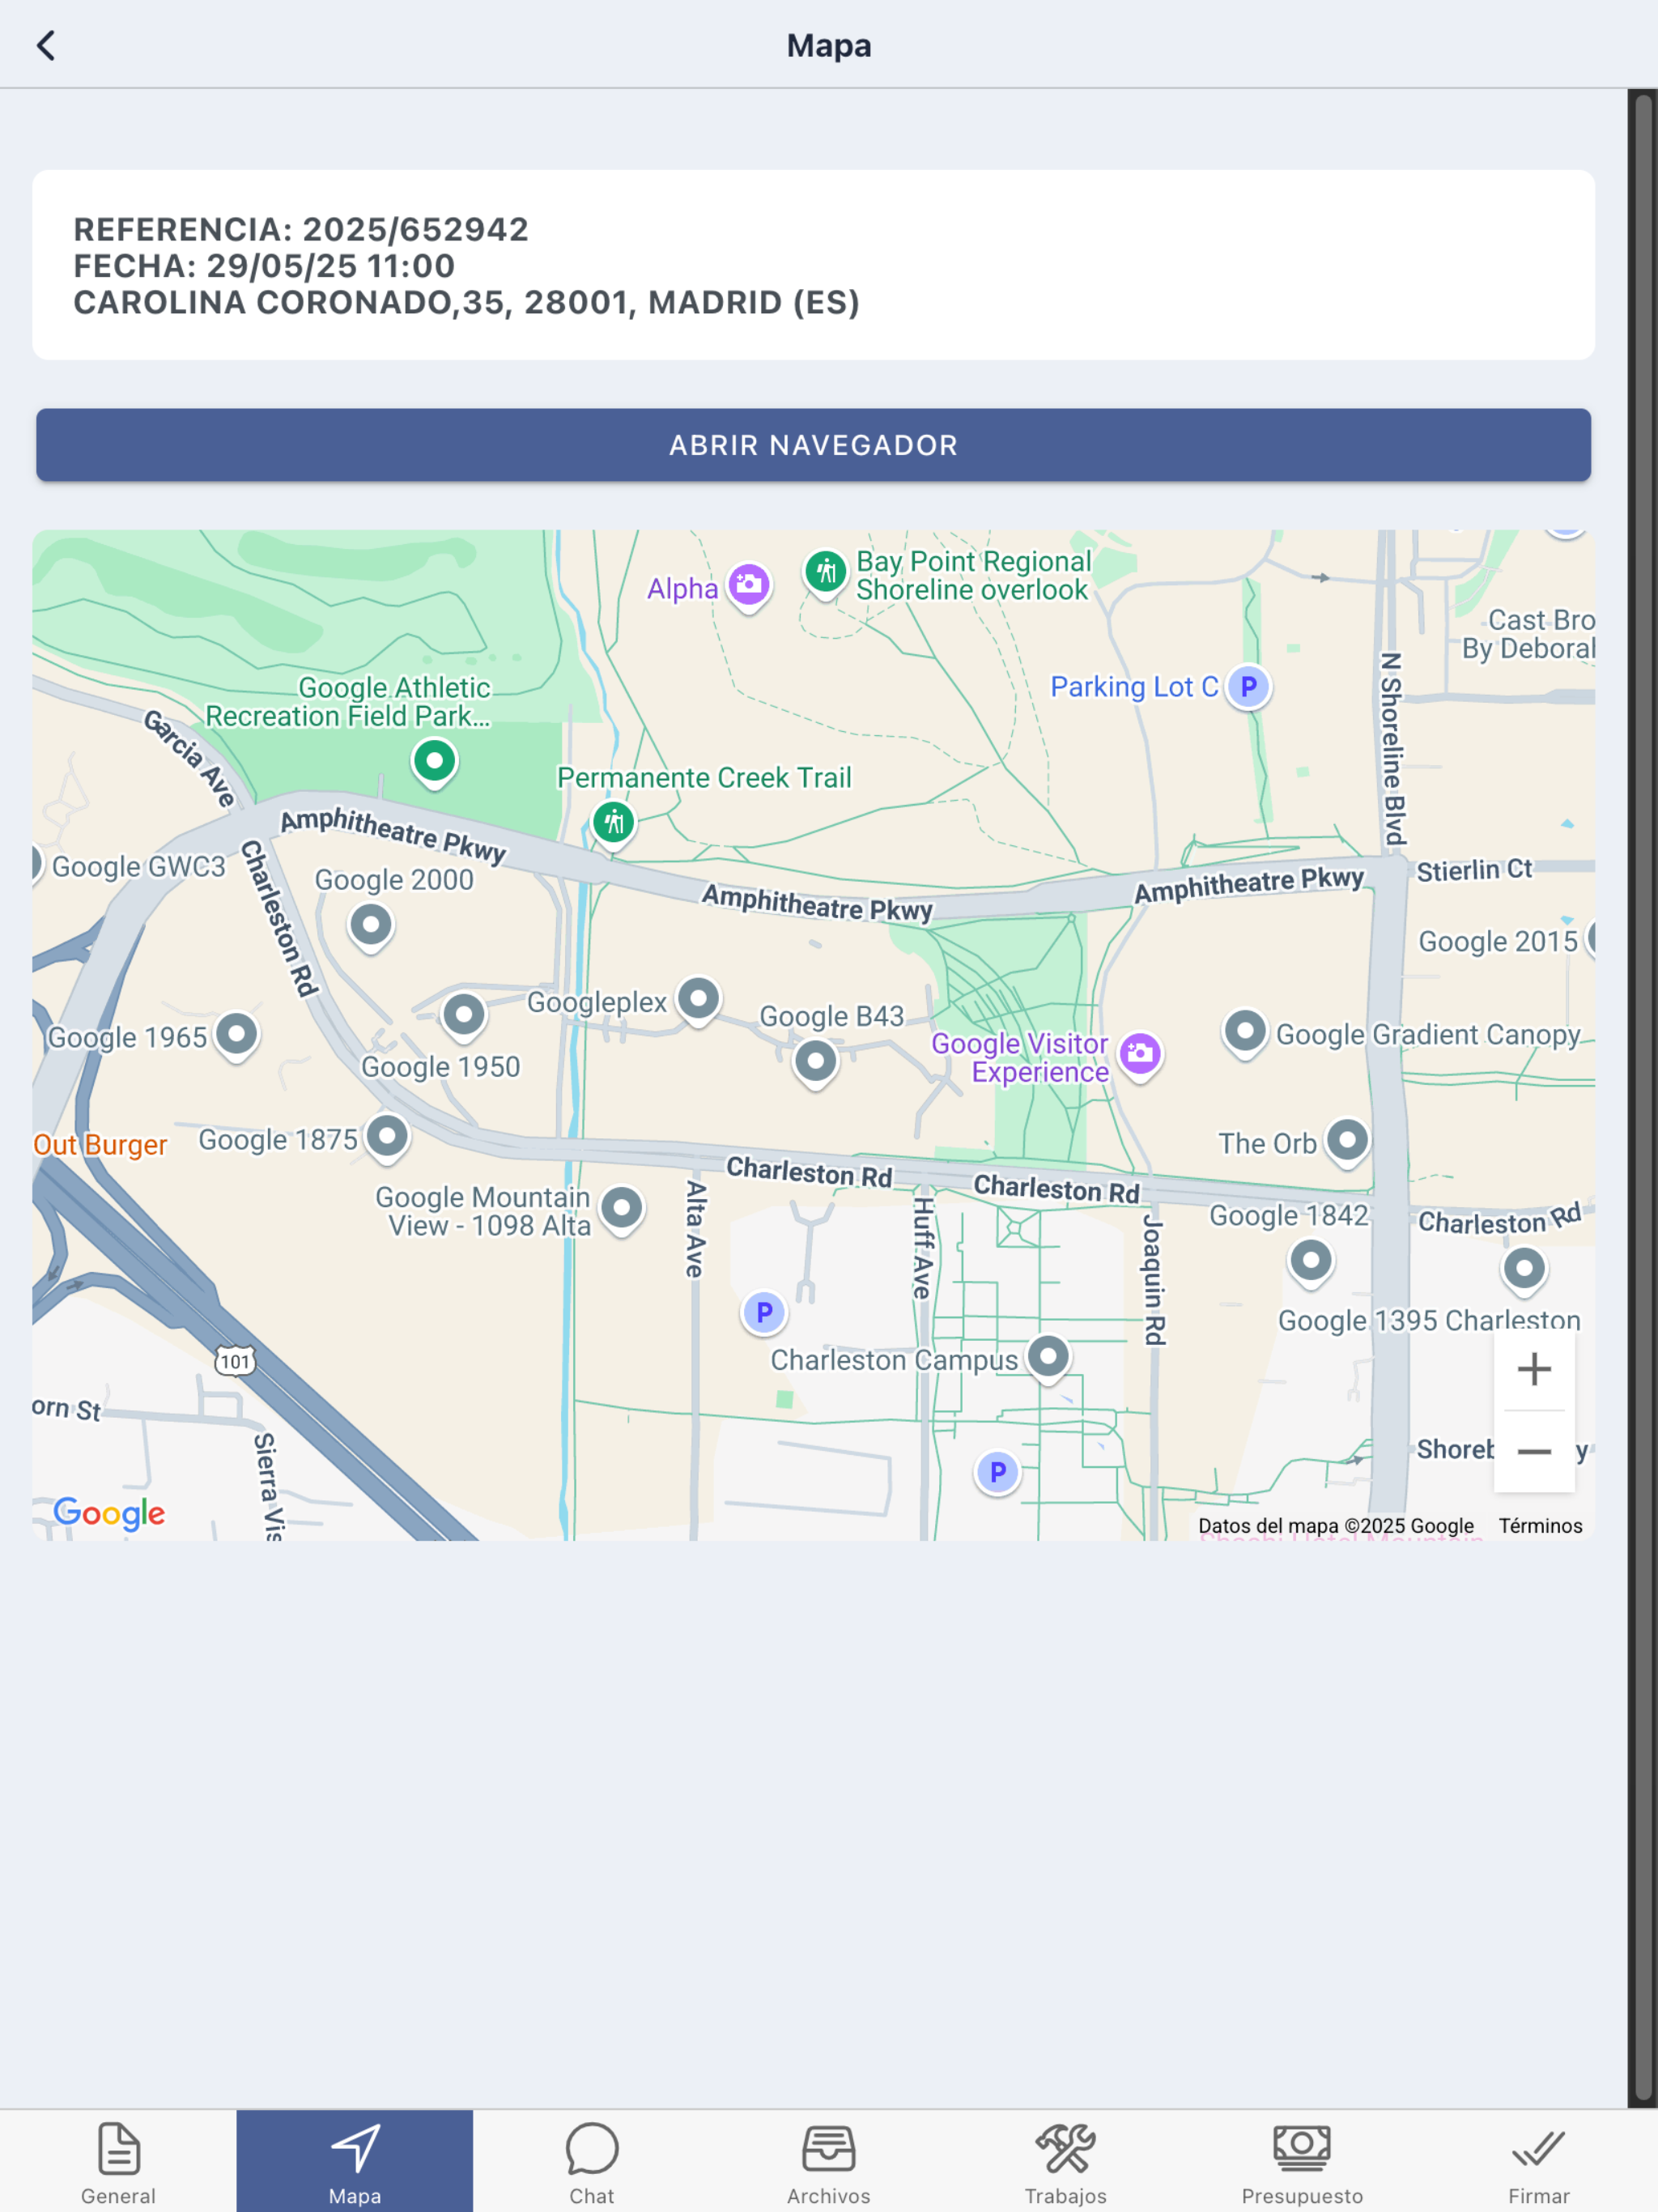Select the Google 2000 pin
1658x2212 pixels.
coord(371,927)
